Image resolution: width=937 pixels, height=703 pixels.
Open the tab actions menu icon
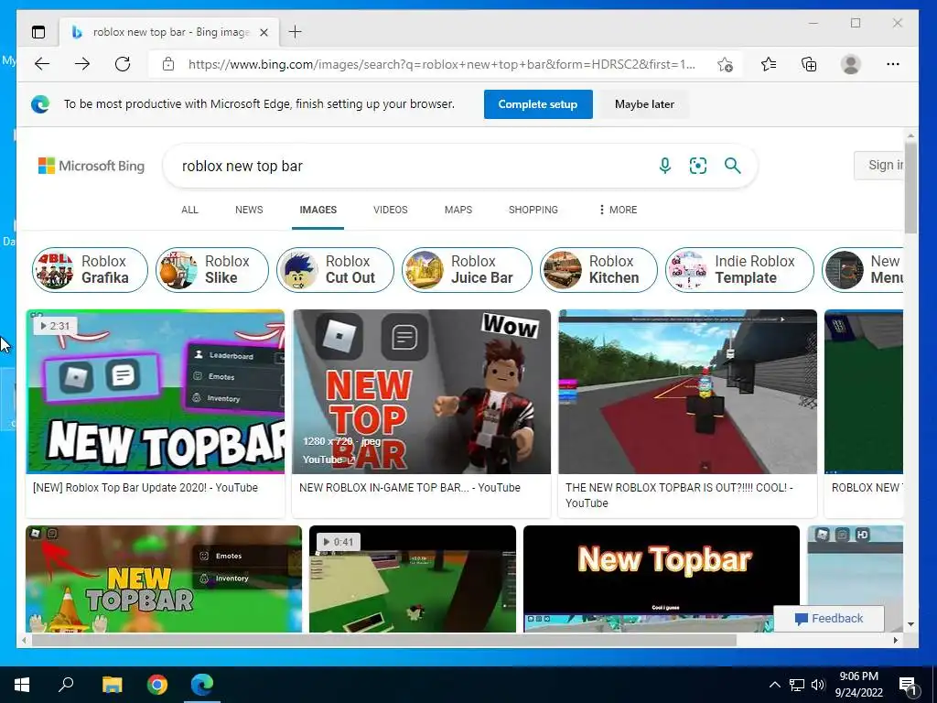(x=38, y=32)
